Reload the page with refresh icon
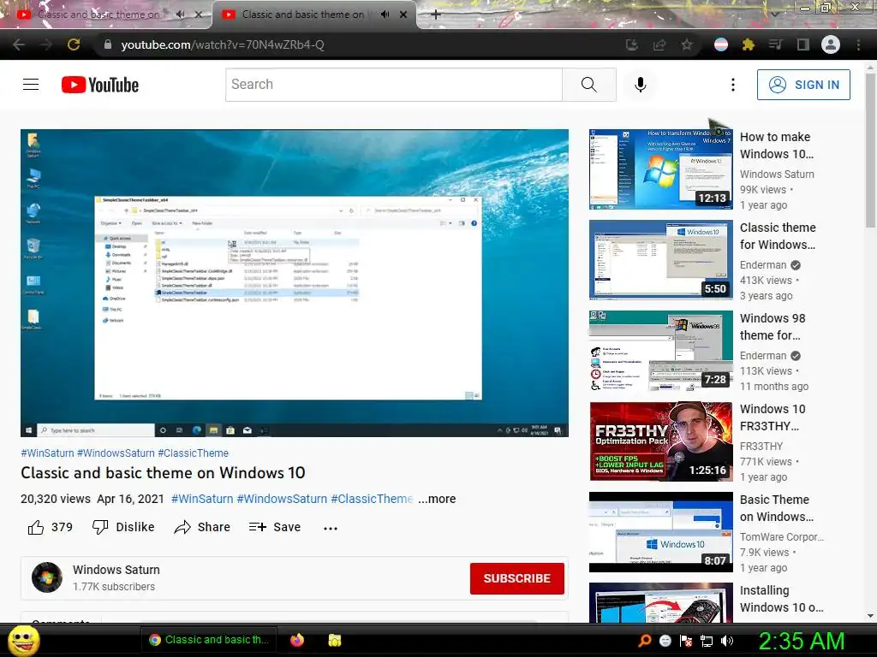877x657 pixels. (74, 44)
